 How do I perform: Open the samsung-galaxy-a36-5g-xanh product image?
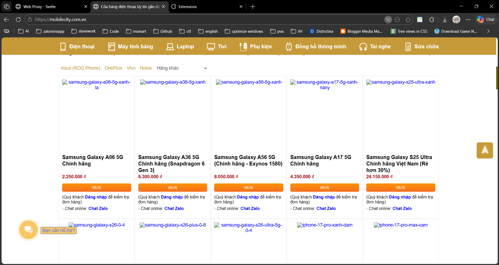pos(173,82)
